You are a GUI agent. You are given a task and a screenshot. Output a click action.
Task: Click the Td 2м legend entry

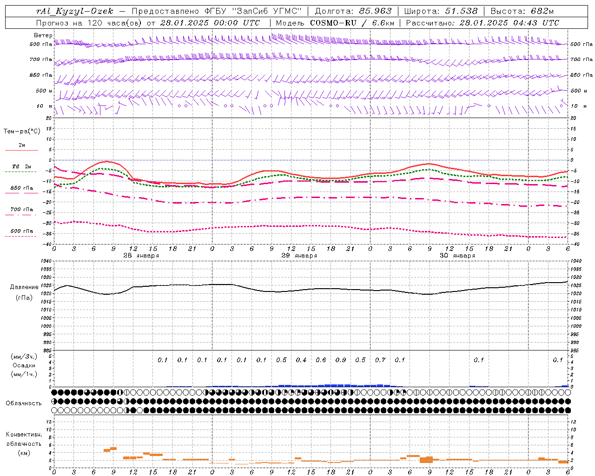coord(22,166)
